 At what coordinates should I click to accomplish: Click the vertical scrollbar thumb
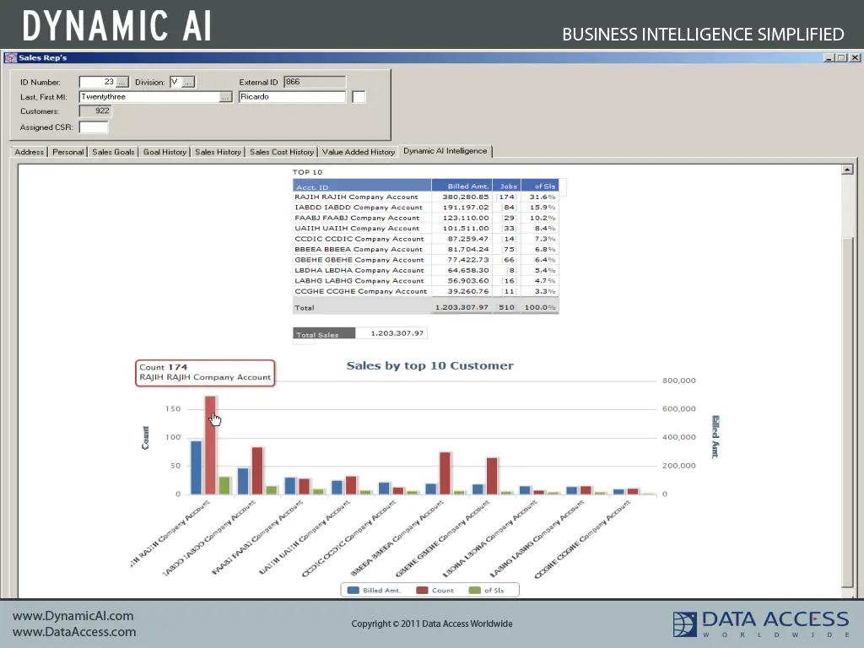point(847,412)
